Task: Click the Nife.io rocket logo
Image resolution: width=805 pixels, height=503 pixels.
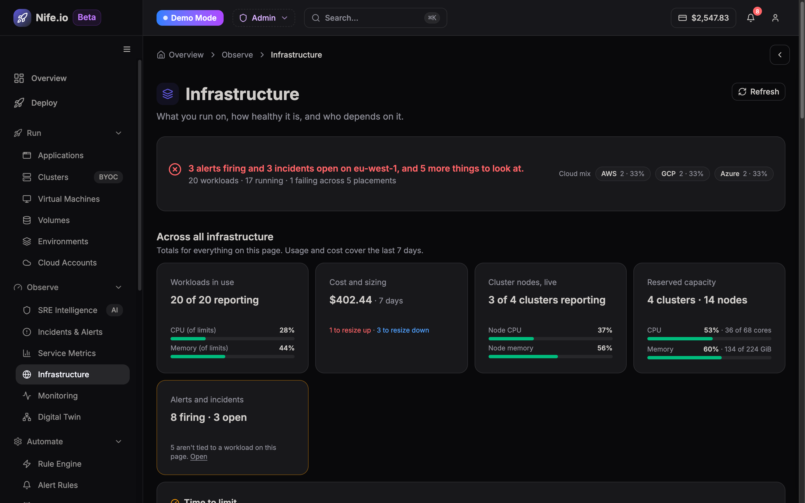Action: 22,18
